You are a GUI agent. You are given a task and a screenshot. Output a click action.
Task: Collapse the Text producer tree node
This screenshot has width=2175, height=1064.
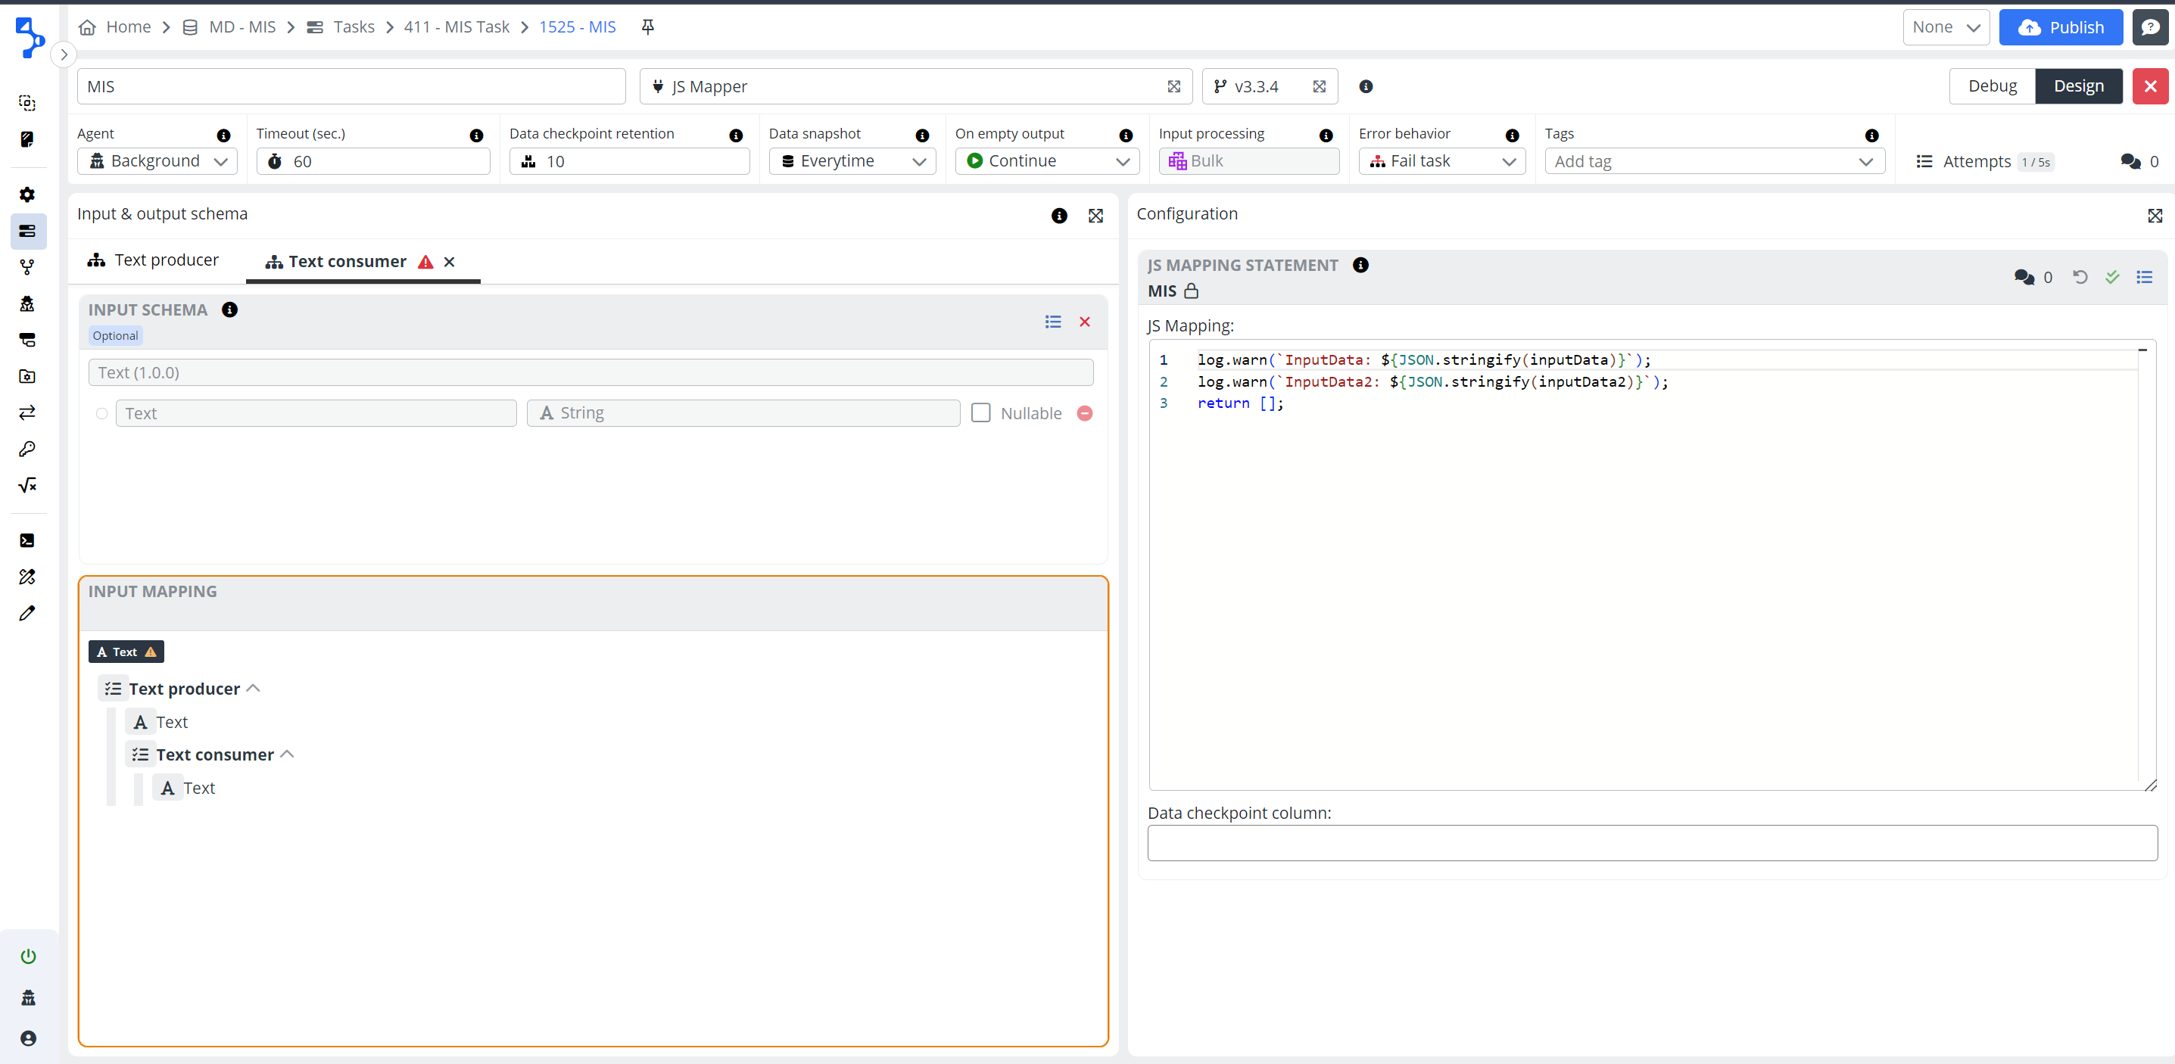252,689
